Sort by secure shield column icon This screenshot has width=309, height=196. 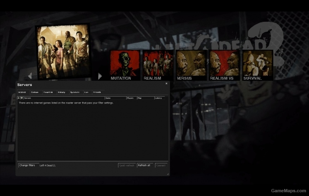(x=22, y=98)
